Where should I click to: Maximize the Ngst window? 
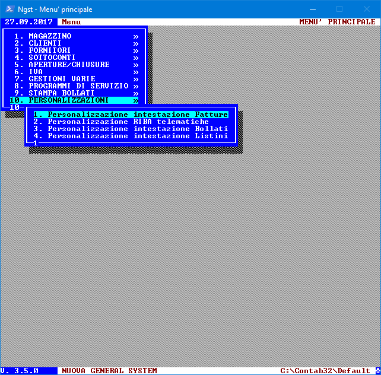339,9
